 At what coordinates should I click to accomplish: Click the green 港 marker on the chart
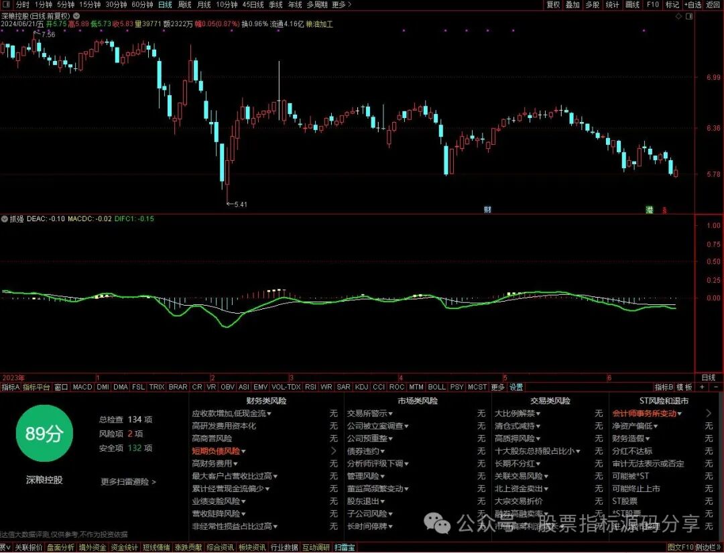point(650,210)
